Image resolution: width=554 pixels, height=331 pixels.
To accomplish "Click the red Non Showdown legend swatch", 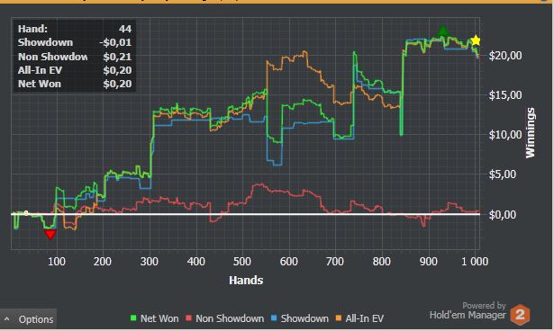I will pyautogui.click(x=188, y=318).
